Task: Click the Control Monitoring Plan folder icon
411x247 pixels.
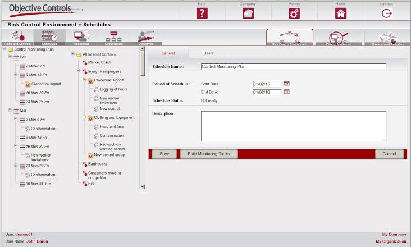Action: pos(10,49)
